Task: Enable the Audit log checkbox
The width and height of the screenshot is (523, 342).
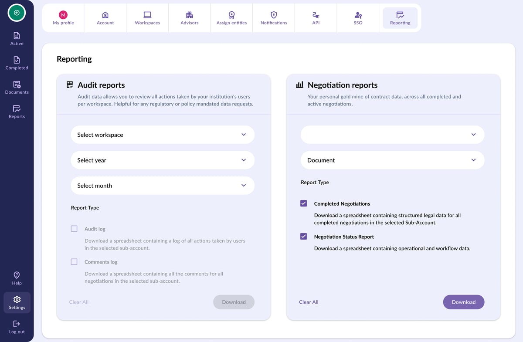Action: (x=74, y=229)
